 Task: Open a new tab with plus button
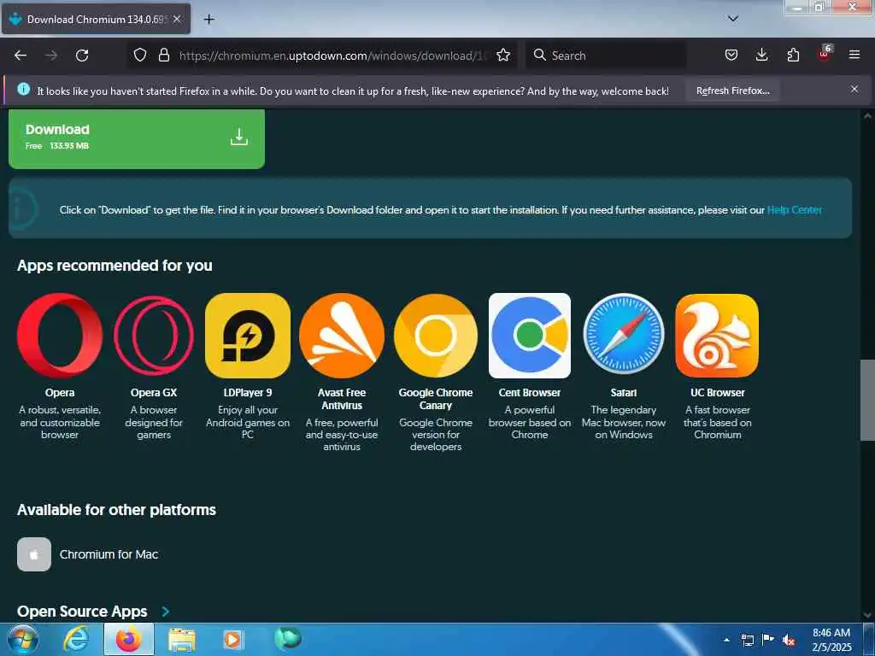point(208,20)
